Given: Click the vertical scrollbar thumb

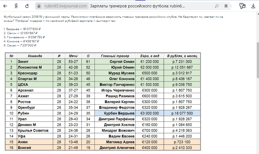Looking at the screenshot, I should tap(257, 60).
